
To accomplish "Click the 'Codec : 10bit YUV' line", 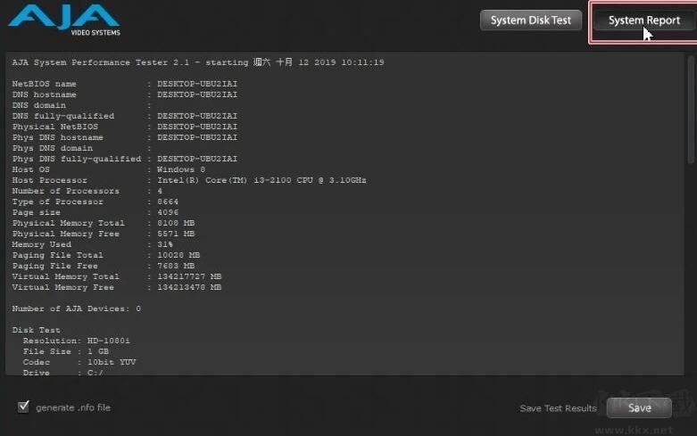I will [x=79, y=362].
